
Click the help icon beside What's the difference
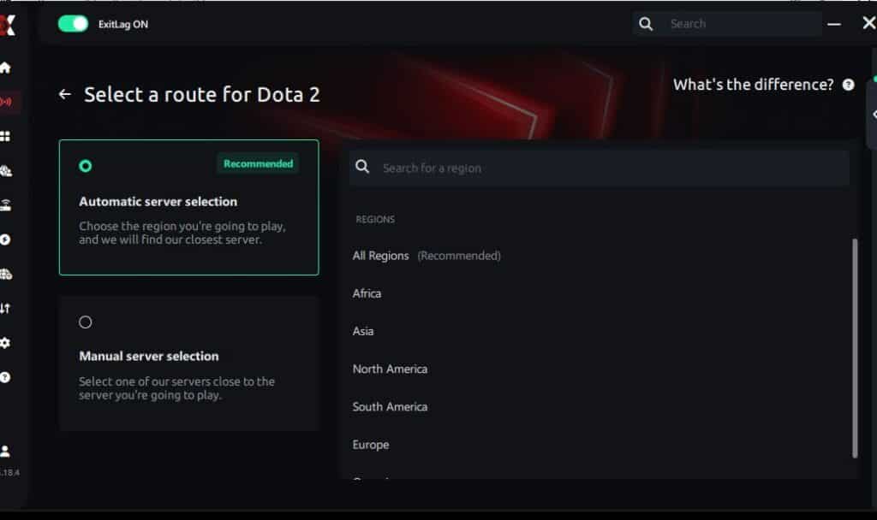[848, 85]
